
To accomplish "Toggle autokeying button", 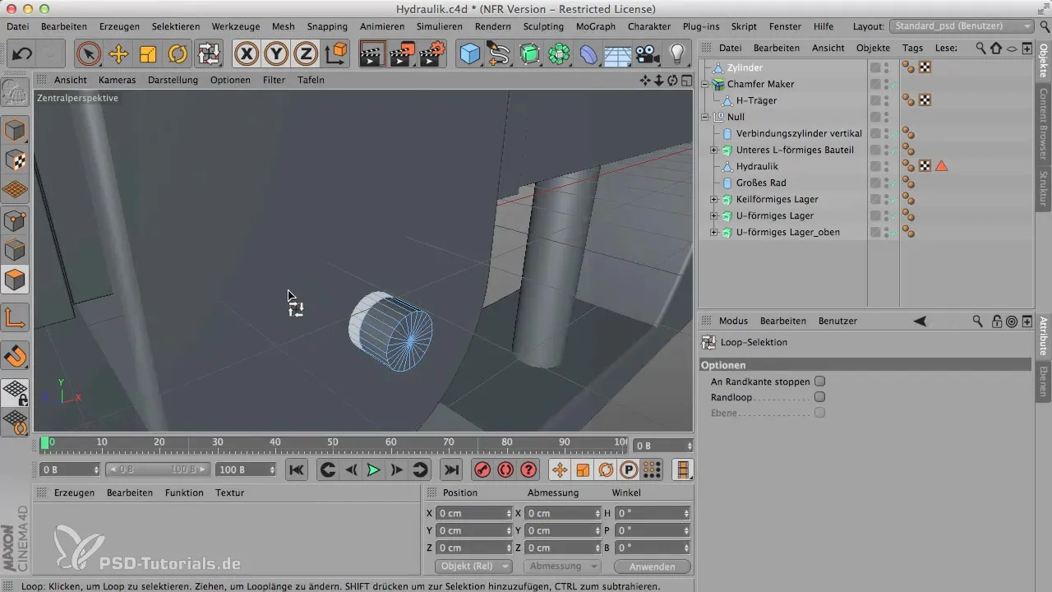I will coord(505,469).
